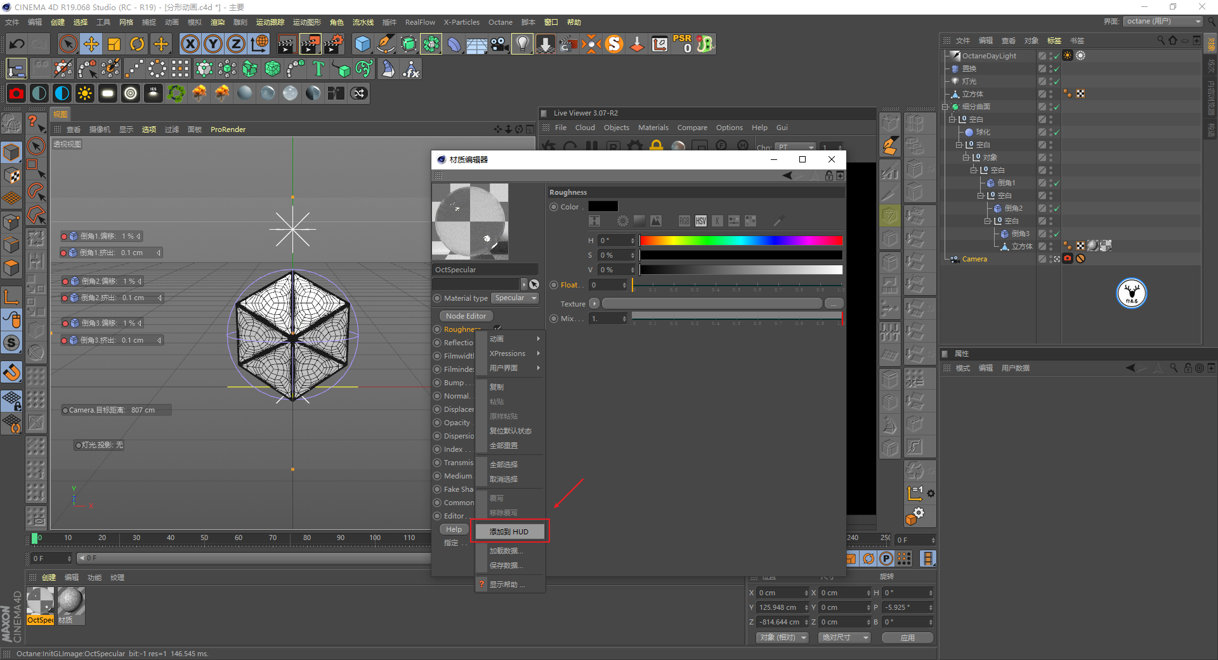This screenshot has height=660, width=1218.
Task: Open the render settings icon
Action: click(334, 44)
